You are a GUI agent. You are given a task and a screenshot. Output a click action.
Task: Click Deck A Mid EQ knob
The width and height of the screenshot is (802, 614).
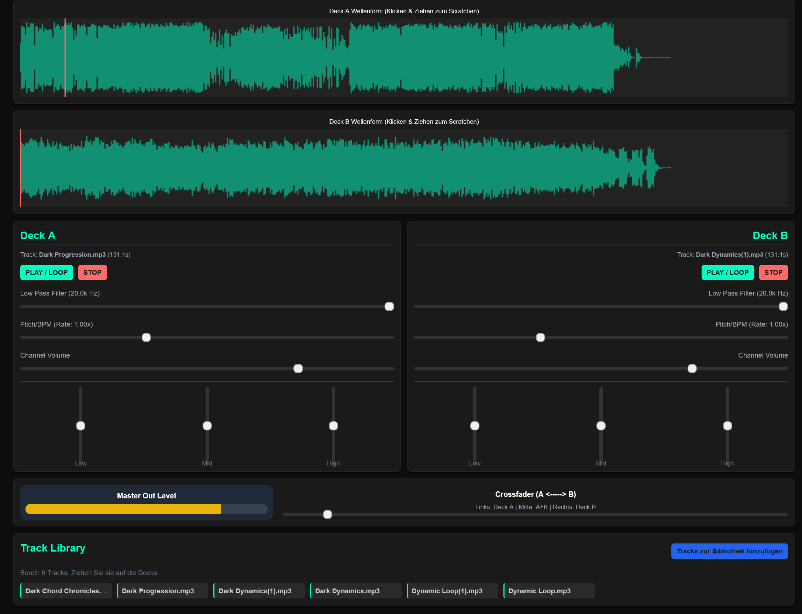coord(207,426)
